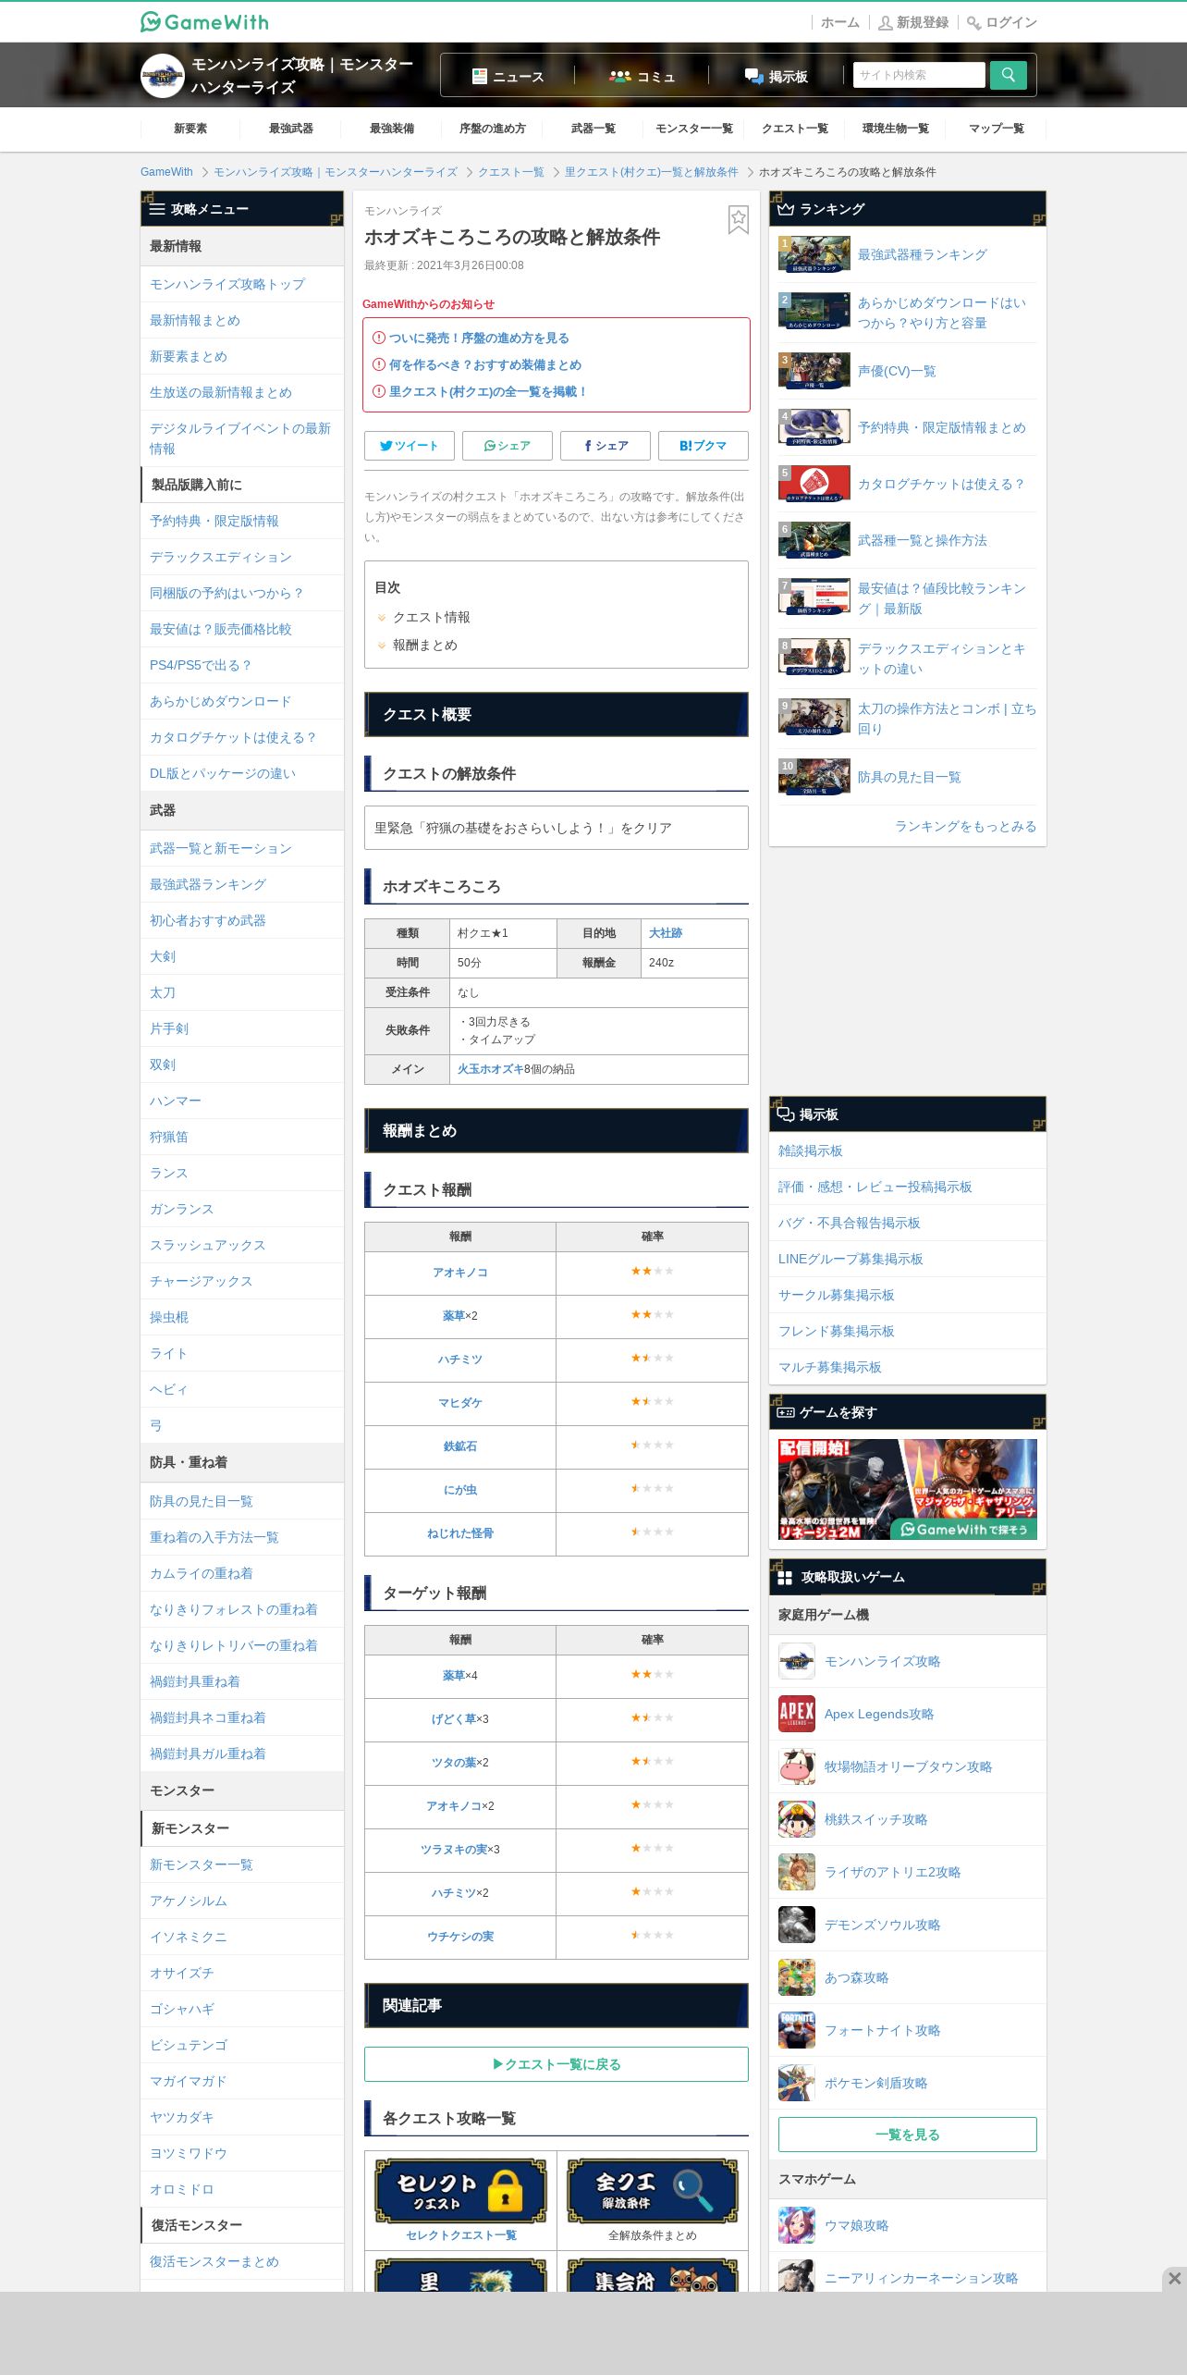Click the デモンズソウル game icon
1187x2375 pixels.
point(796,1925)
